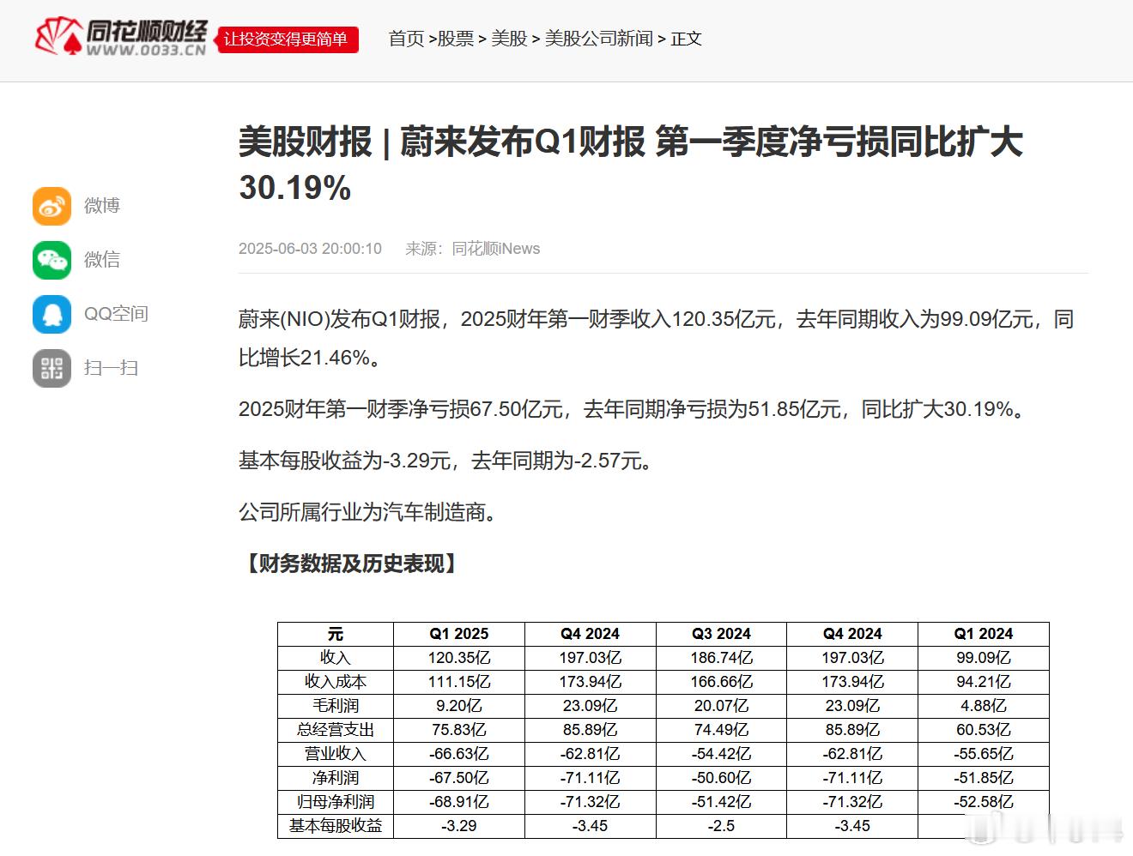
Task: Click the 111.15亿 cost cell
Action: [459, 682]
